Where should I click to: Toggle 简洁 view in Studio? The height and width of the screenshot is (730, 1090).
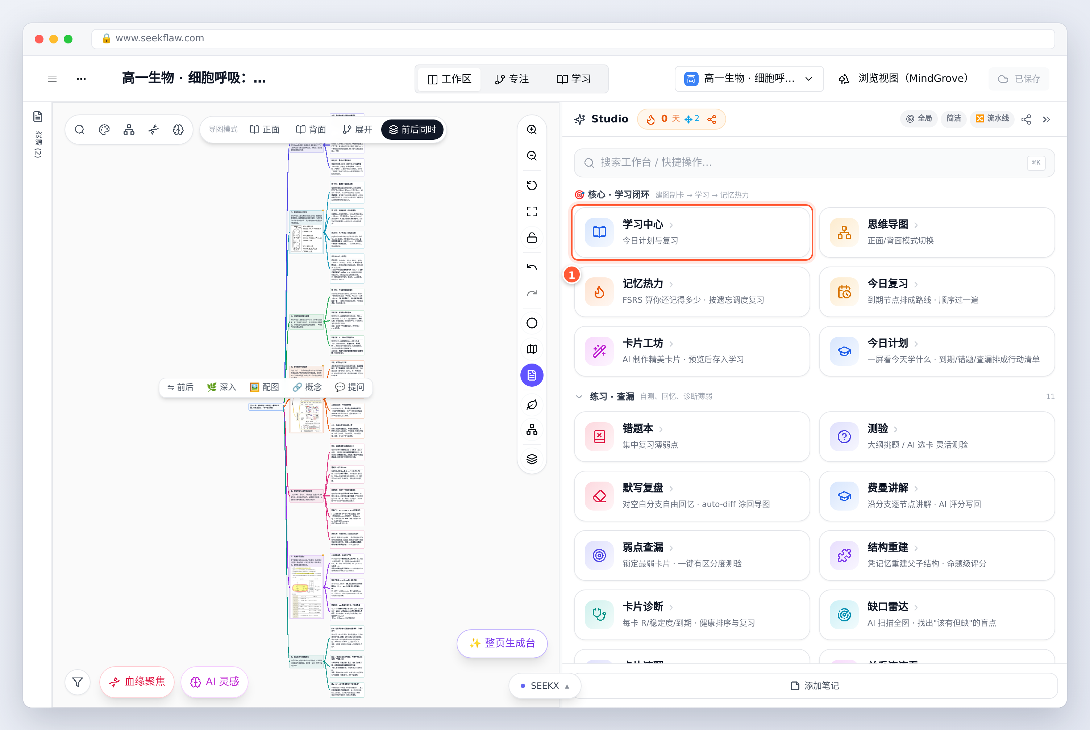click(x=953, y=119)
